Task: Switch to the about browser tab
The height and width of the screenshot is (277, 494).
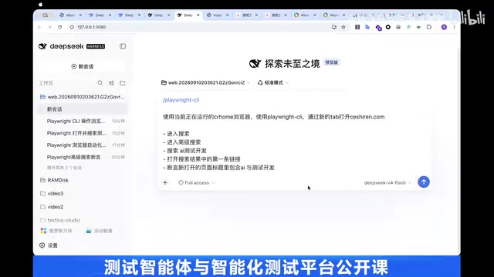Action: click(70, 15)
